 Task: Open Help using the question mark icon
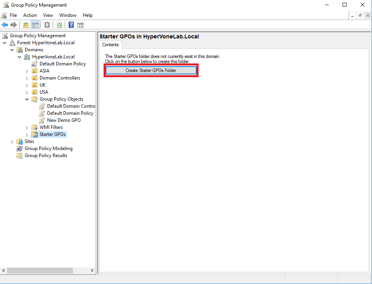tap(71, 25)
